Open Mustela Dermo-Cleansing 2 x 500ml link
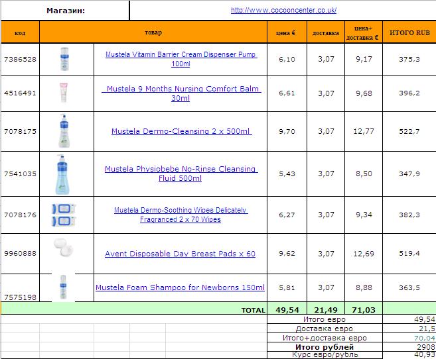The width and height of the screenshot is (436, 359). click(181, 131)
